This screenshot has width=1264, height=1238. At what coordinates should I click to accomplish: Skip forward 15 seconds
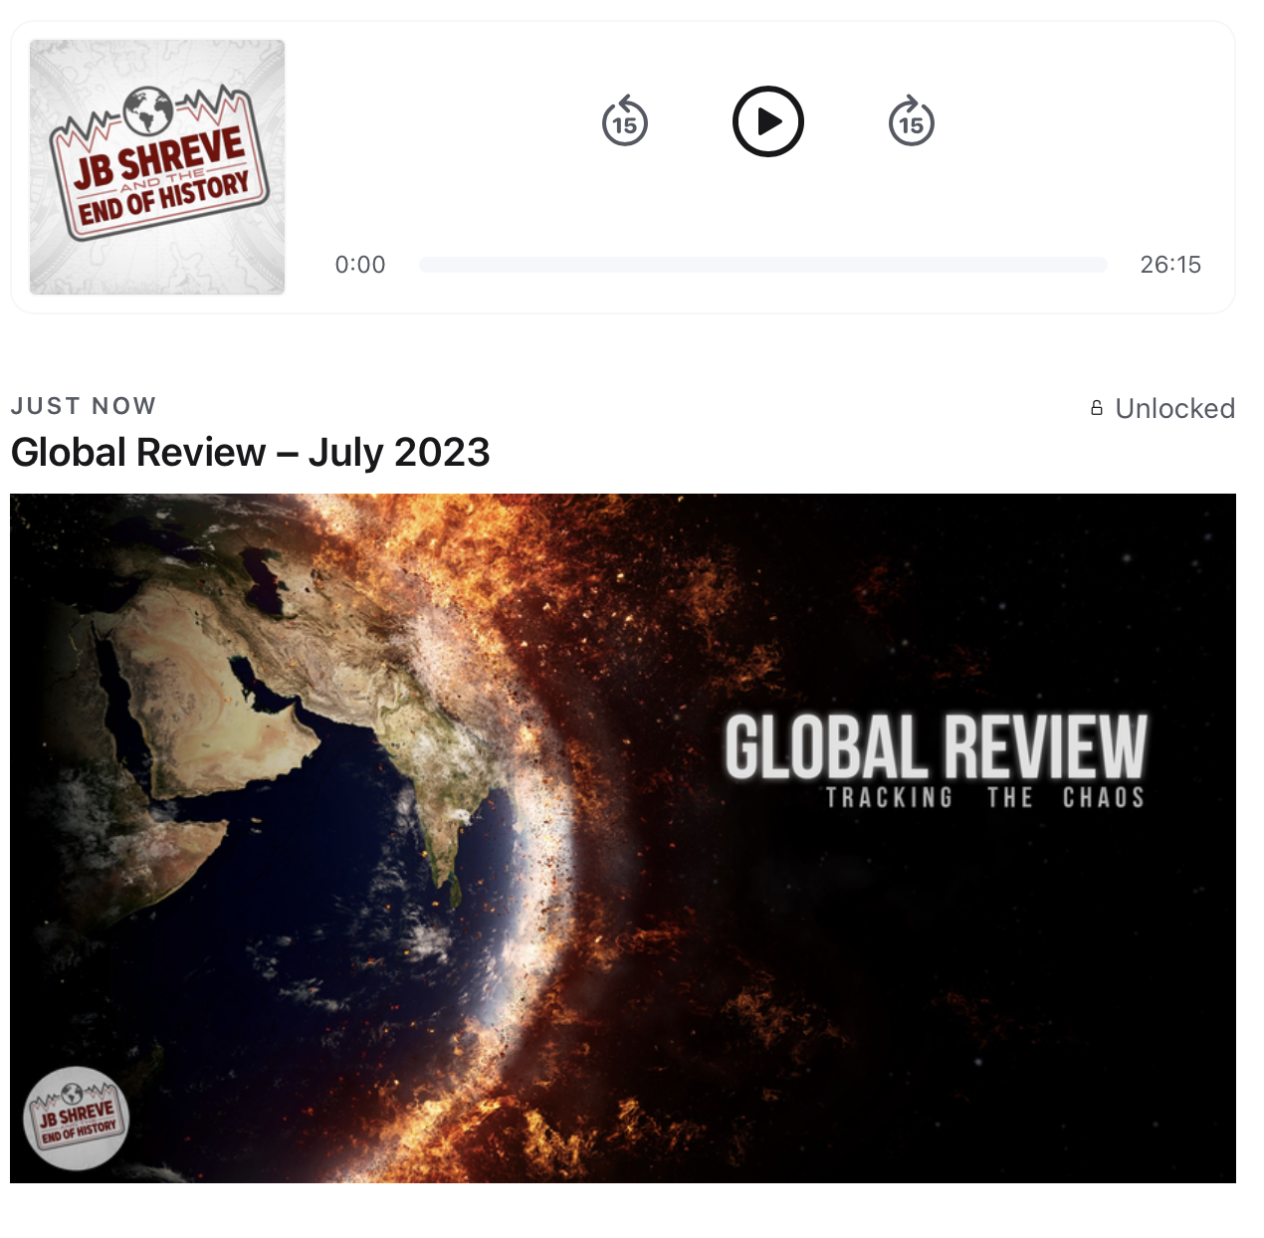[x=911, y=121]
